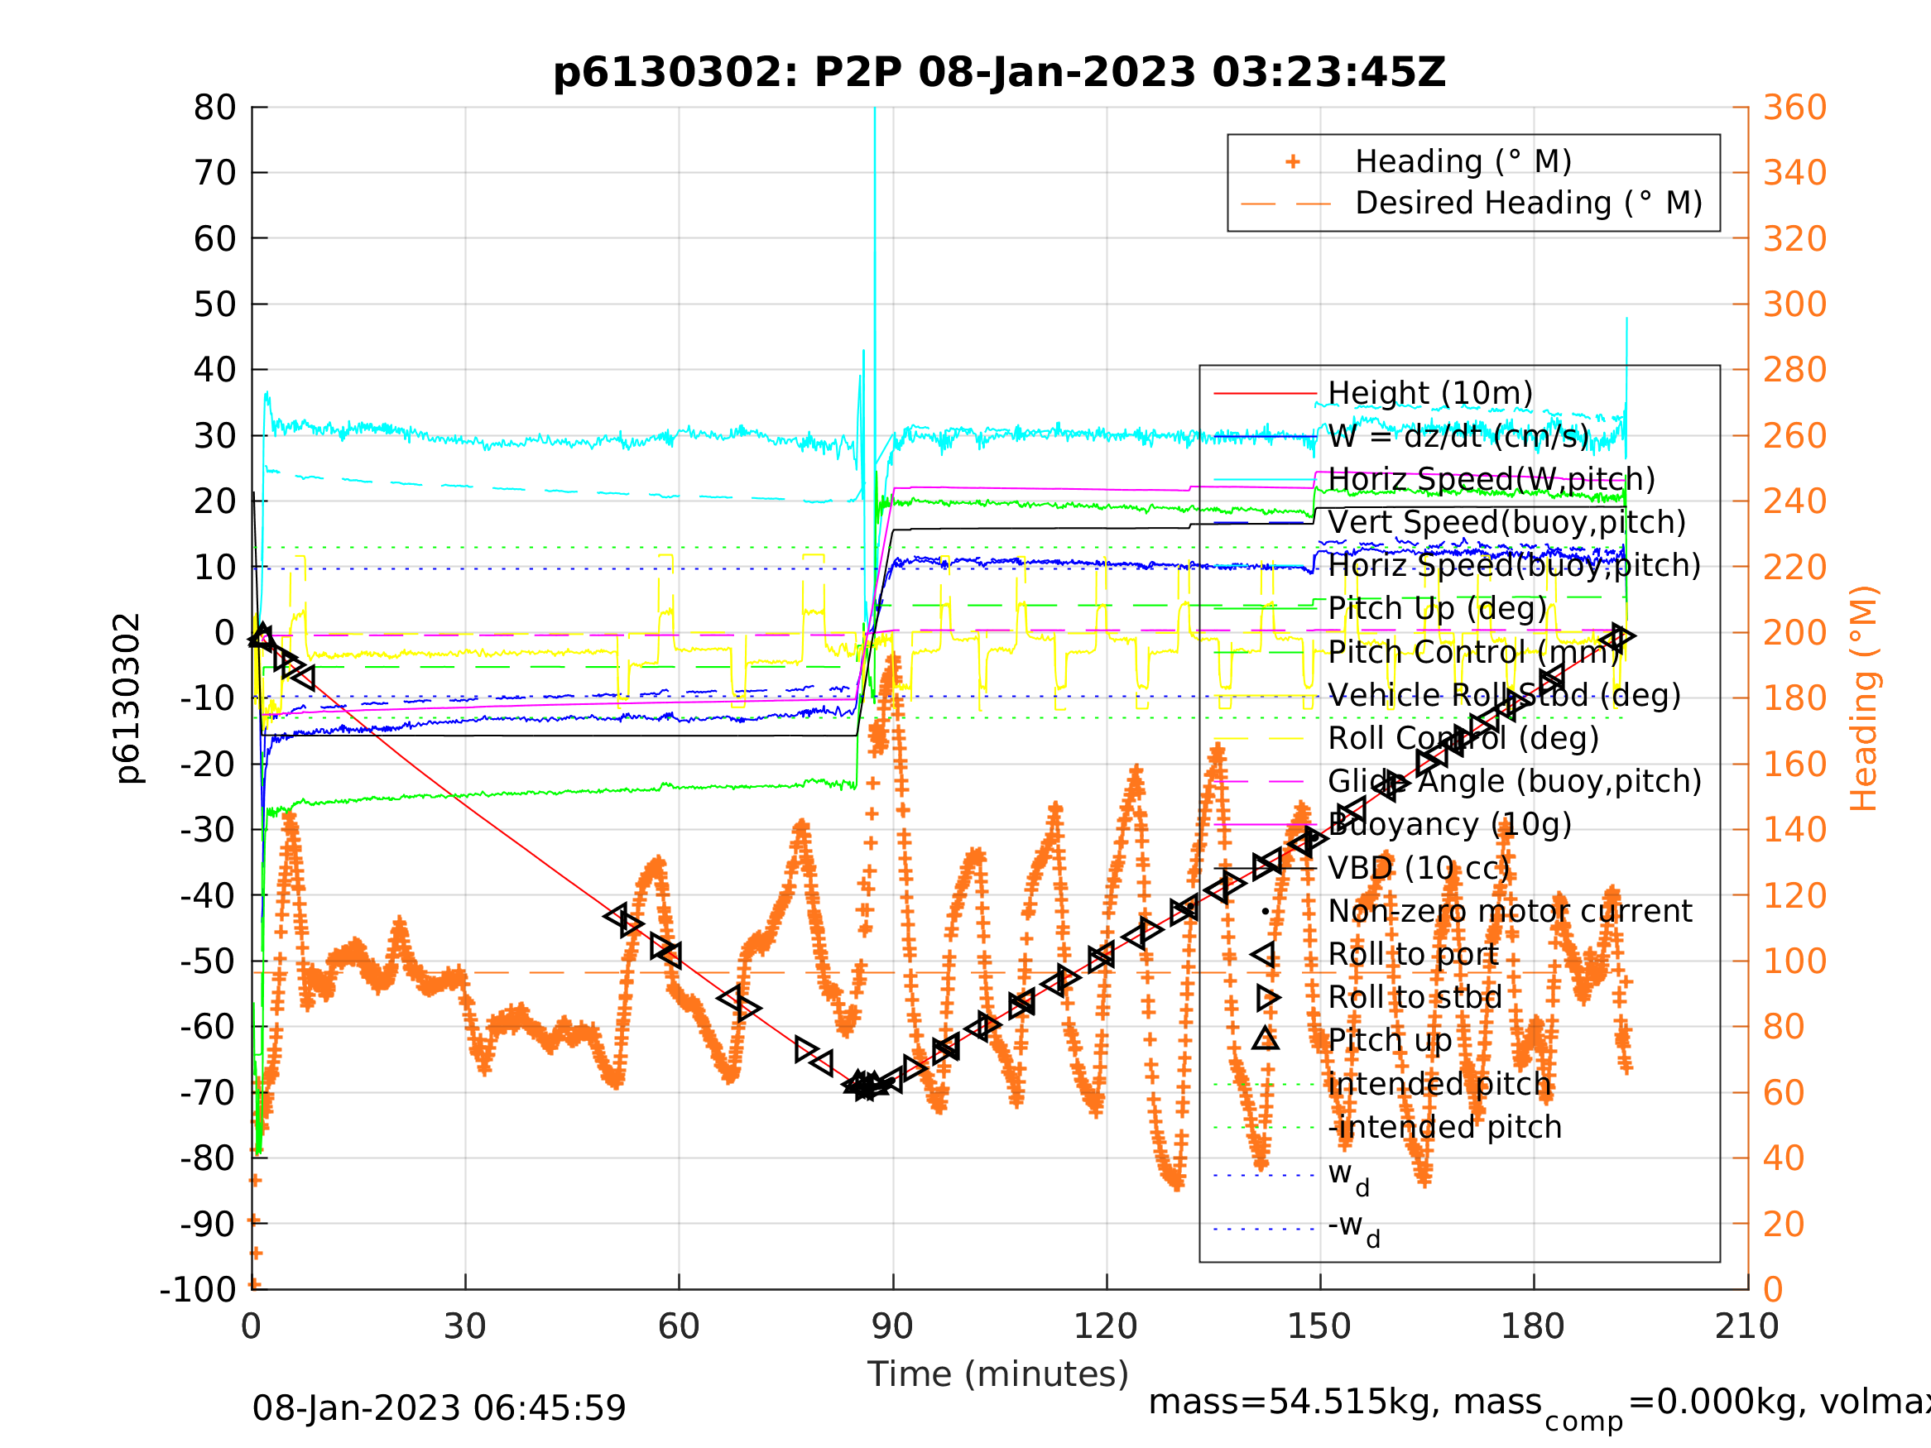Click the left axis tick label -50

point(208,961)
